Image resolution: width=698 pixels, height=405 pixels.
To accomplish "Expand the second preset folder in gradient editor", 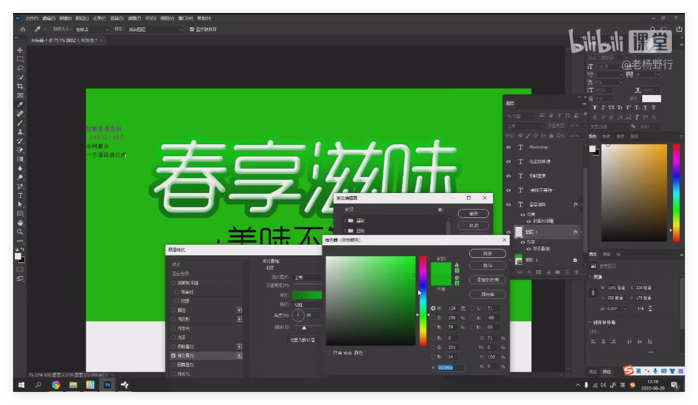I will [x=345, y=230].
